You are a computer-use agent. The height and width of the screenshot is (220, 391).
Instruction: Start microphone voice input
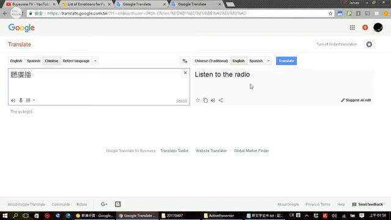[21, 100]
